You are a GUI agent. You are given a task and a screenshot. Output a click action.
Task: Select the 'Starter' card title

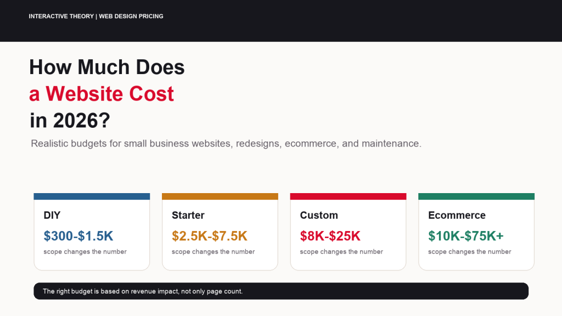tap(188, 215)
